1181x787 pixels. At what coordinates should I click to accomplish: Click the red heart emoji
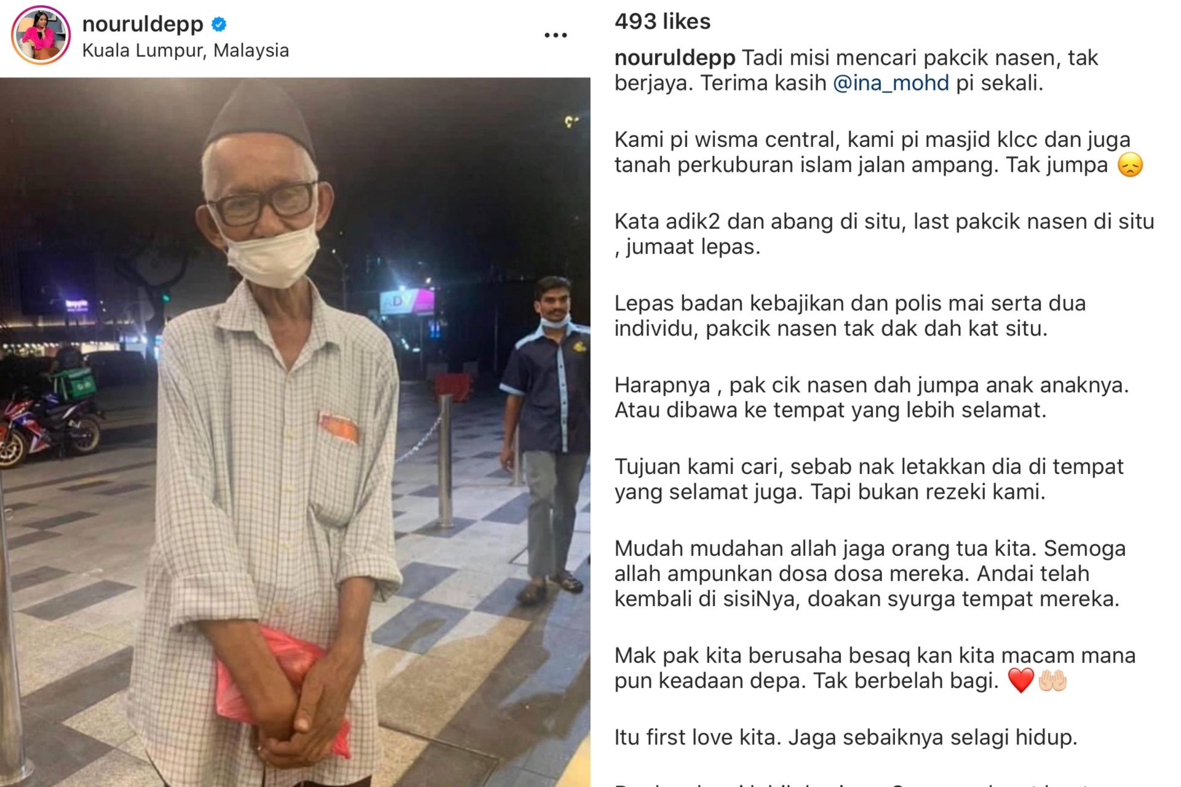point(1020,681)
